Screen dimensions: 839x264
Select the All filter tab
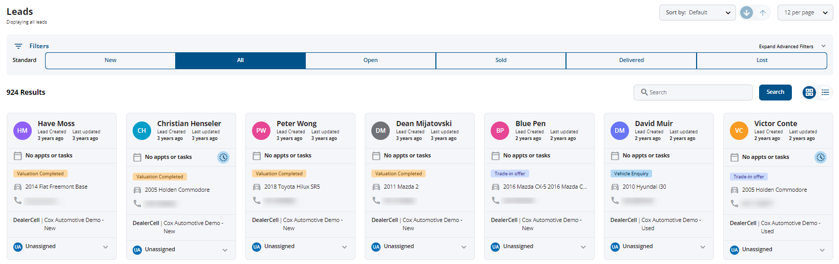tap(240, 60)
